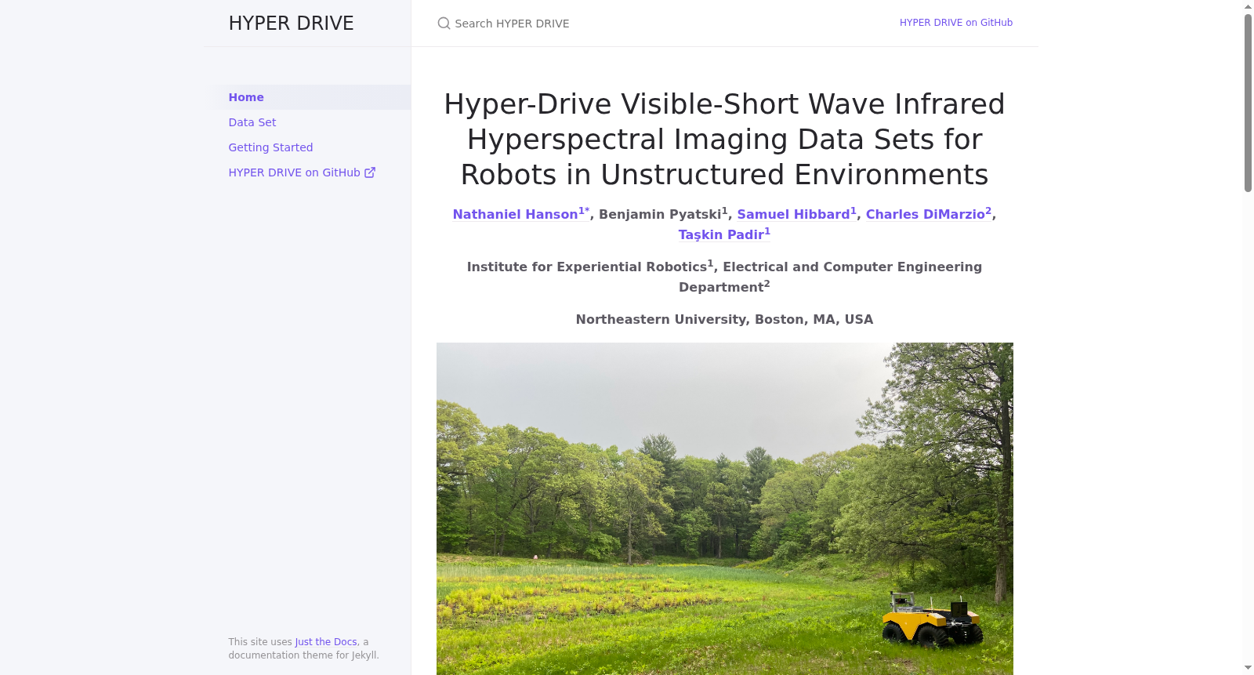
Task: Go to the Data Set page
Action: point(309,122)
